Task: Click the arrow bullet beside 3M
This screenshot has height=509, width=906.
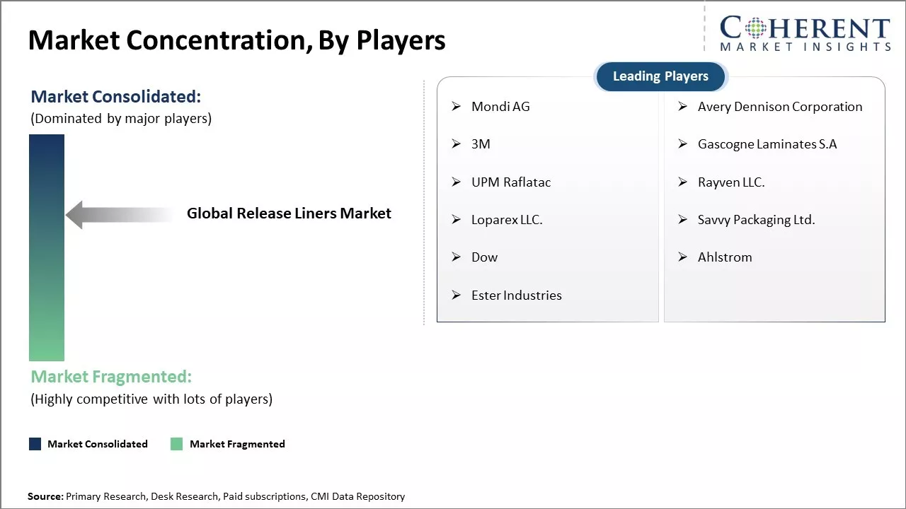Action: pyautogui.click(x=457, y=144)
